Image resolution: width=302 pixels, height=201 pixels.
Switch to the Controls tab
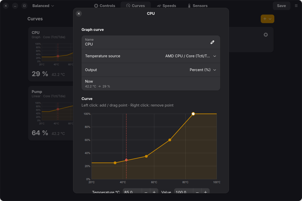click(x=104, y=6)
